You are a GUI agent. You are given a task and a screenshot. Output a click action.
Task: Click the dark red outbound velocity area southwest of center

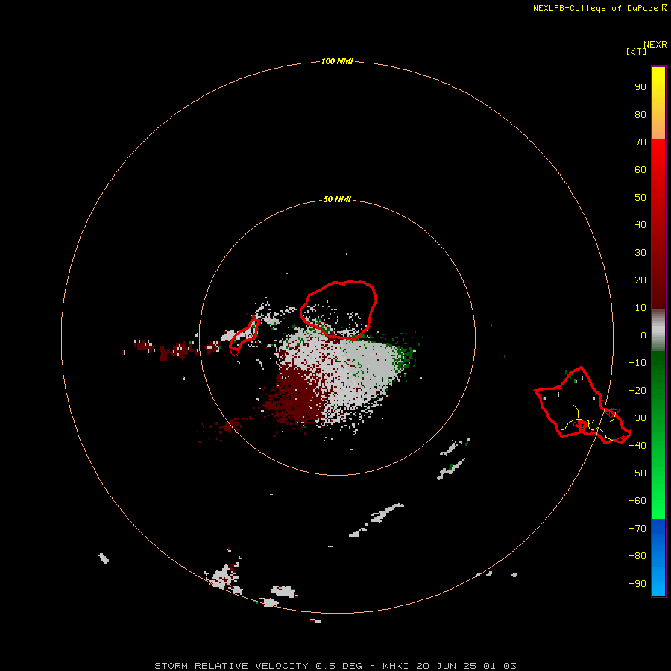tap(297, 396)
